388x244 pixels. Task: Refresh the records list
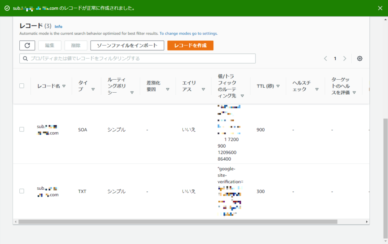coord(27,45)
